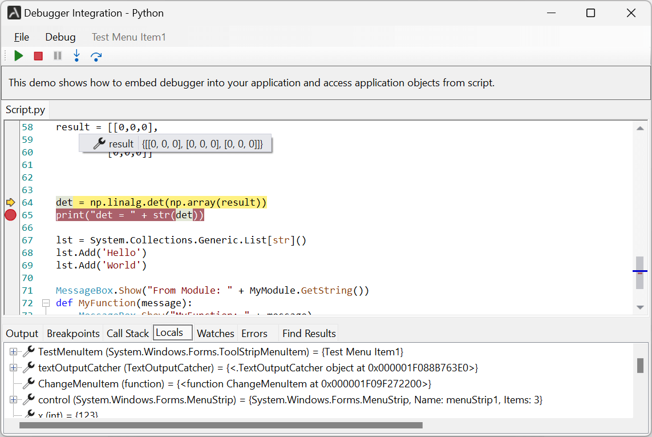The height and width of the screenshot is (437, 652).
Task: Select the textOutputCatcher row in Locals
Action: [258, 368]
